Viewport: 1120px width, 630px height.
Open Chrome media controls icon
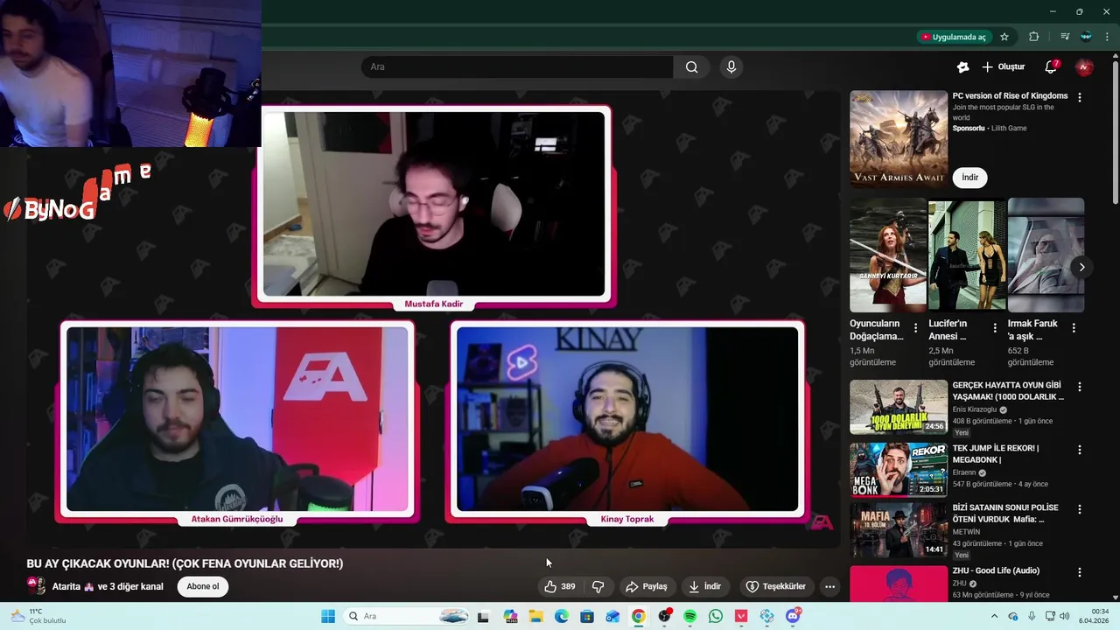pos(1065,37)
